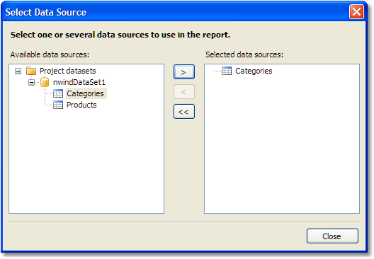Select Categories in available data sources
The height and width of the screenshot is (259, 374).
(86, 93)
